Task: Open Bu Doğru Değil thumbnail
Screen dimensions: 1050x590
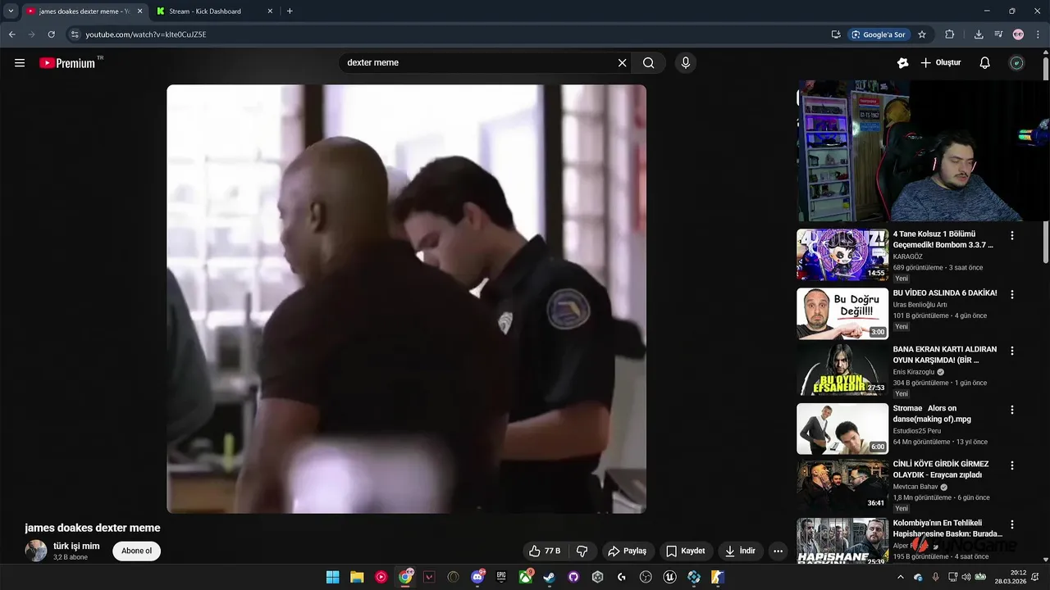Action: point(842,313)
